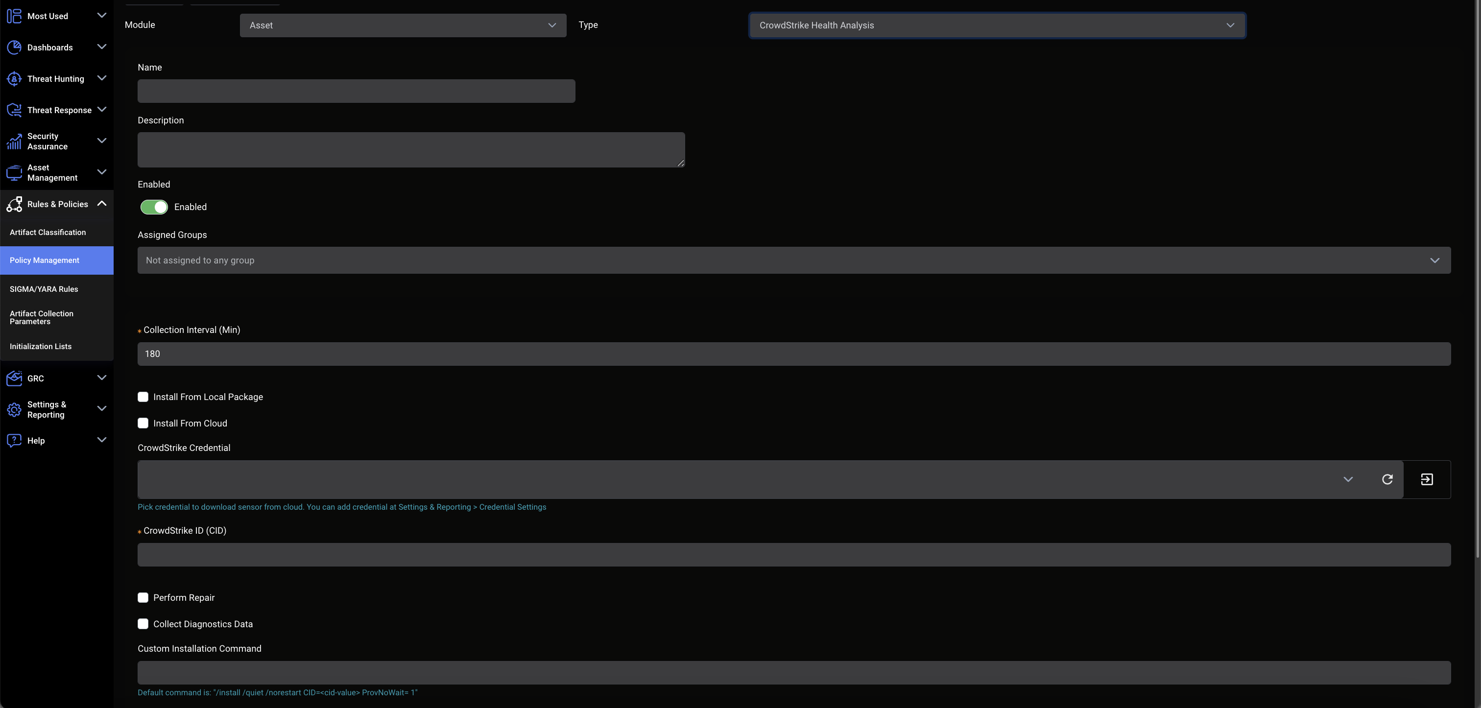Click the Threat Hunting menu label
The width and height of the screenshot is (1481, 708).
coord(56,79)
